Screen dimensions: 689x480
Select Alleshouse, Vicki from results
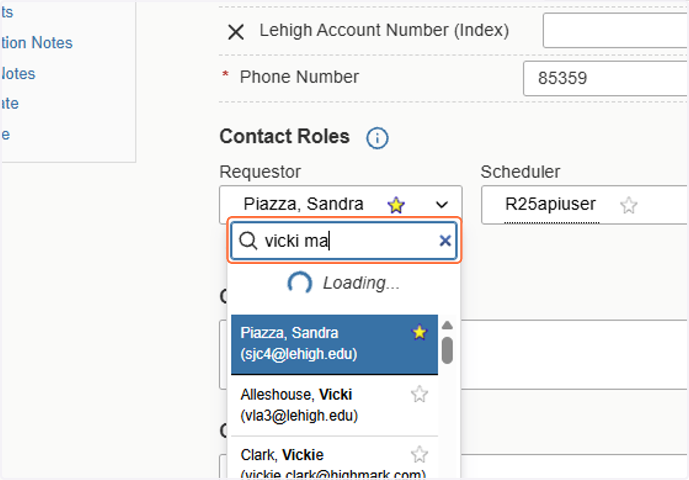click(x=334, y=405)
